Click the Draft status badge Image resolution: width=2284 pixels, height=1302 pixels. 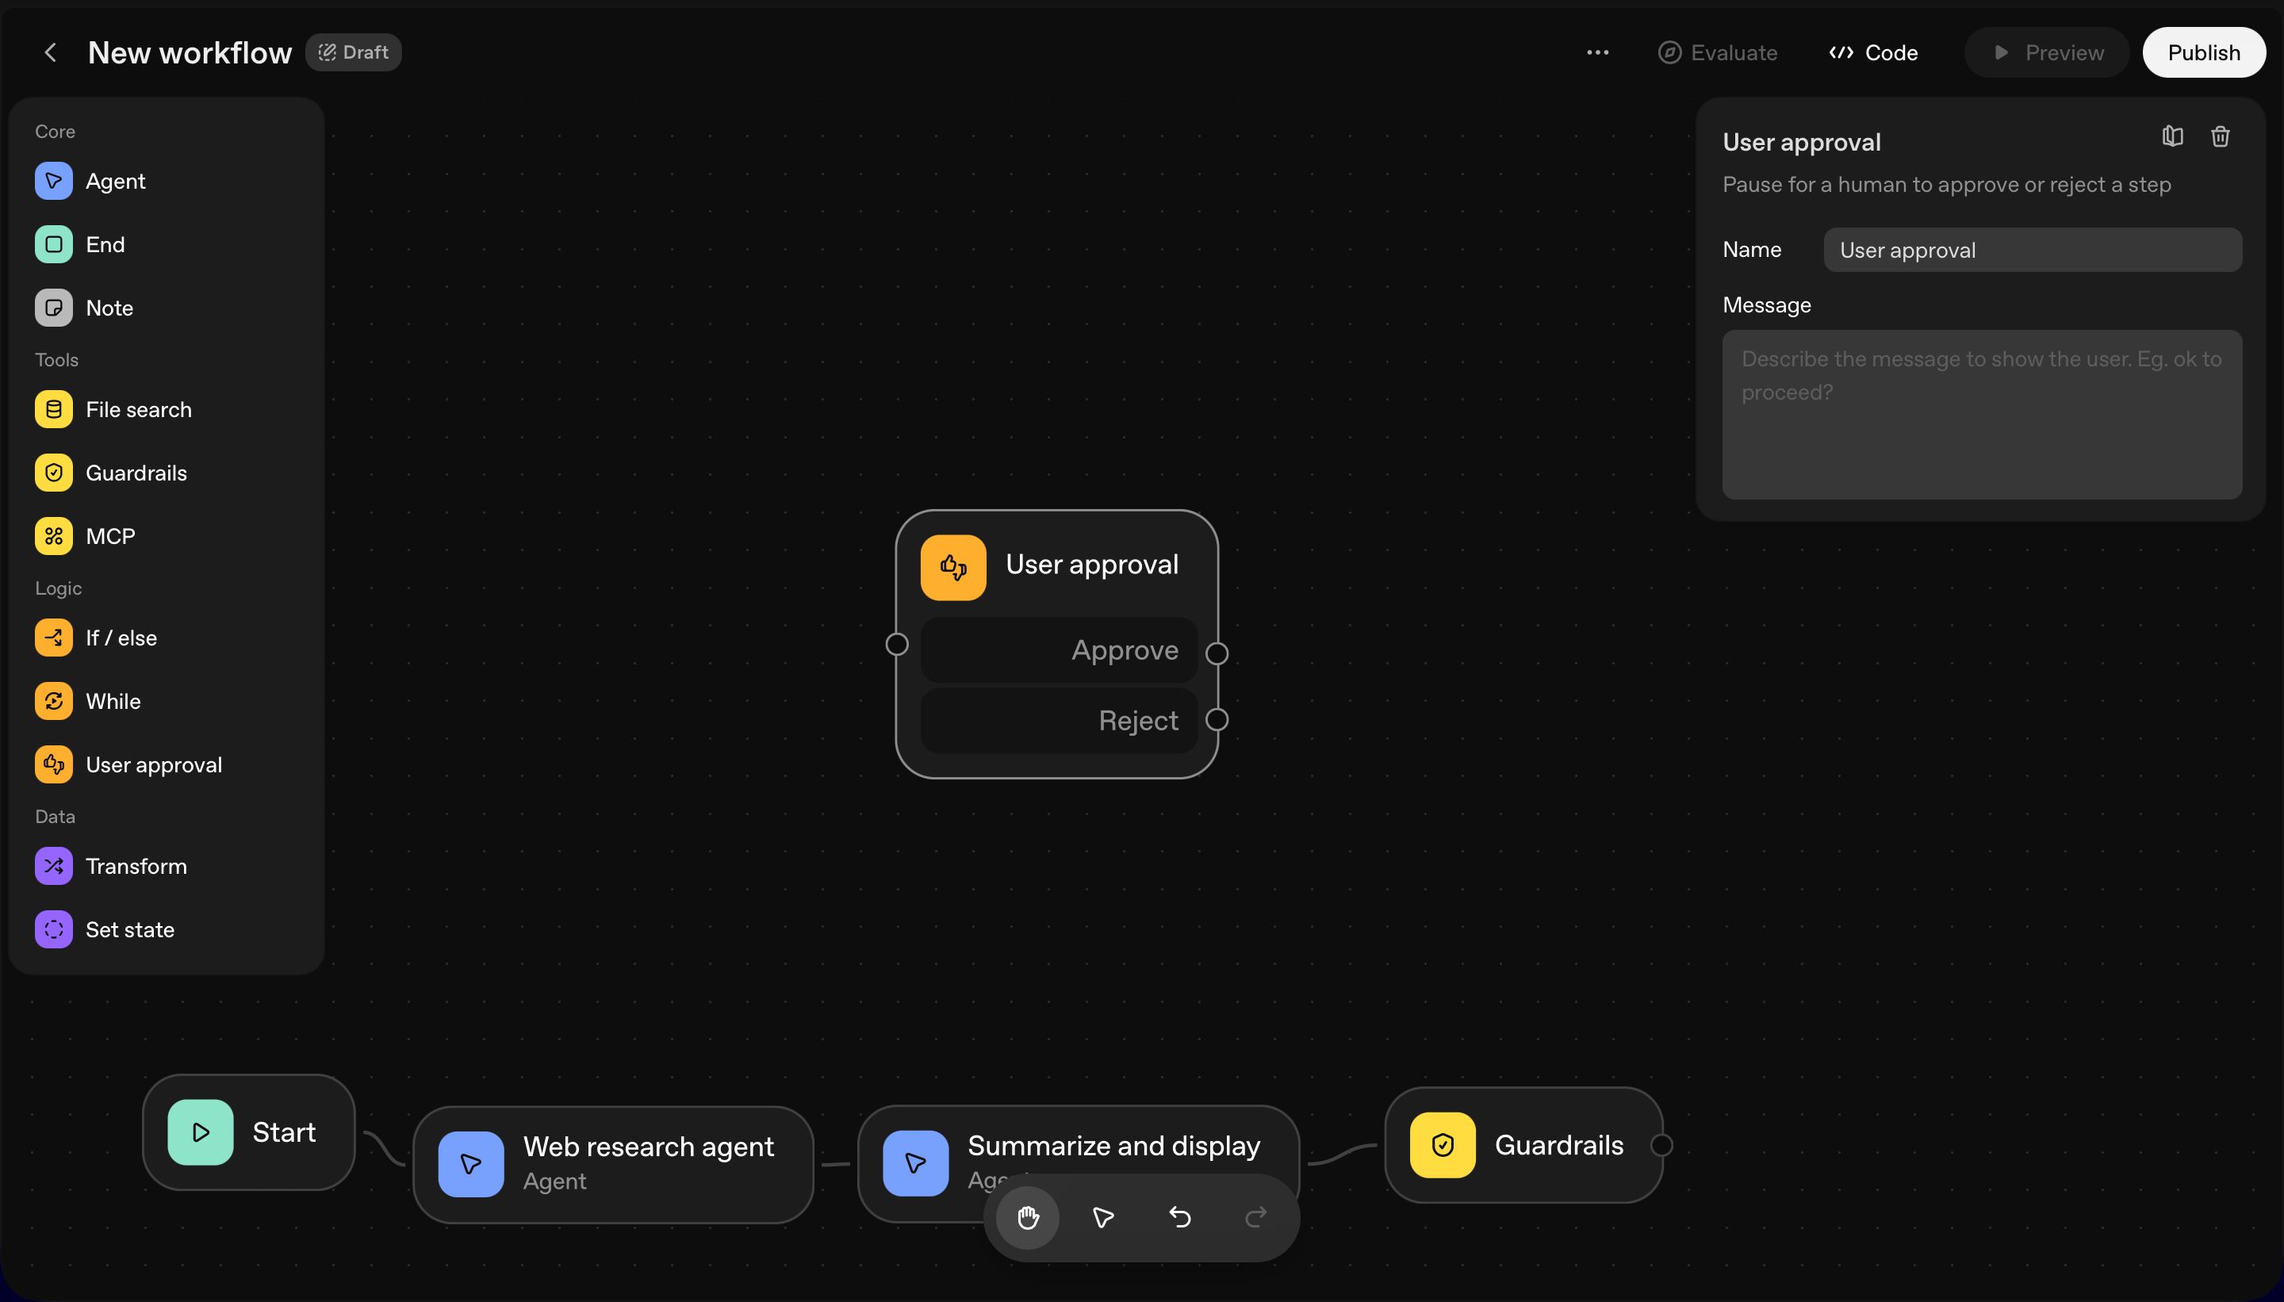353,53
